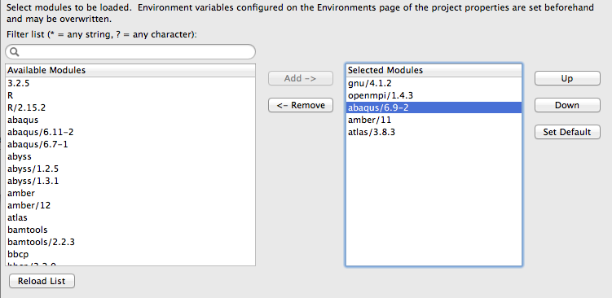Move selected module Up

coord(567,78)
